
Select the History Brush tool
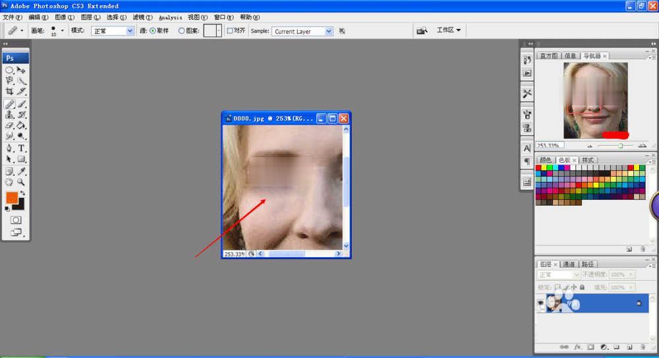click(21, 115)
